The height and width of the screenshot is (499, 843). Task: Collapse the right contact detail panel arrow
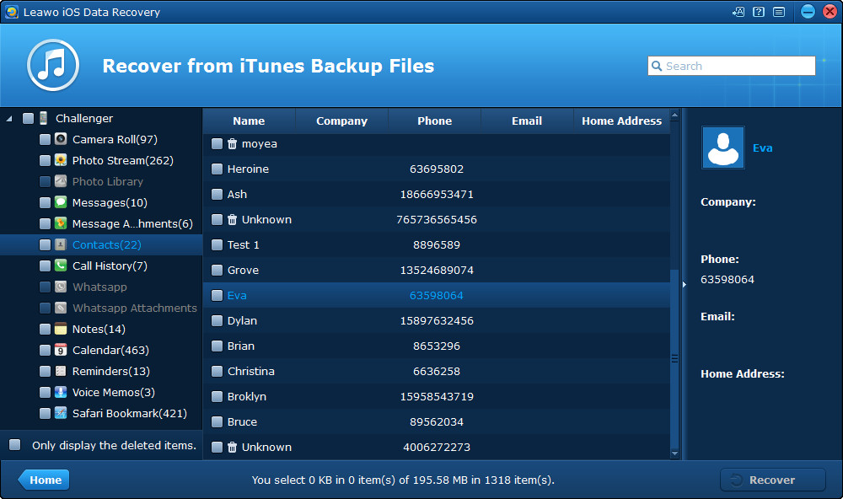pos(684,284)
